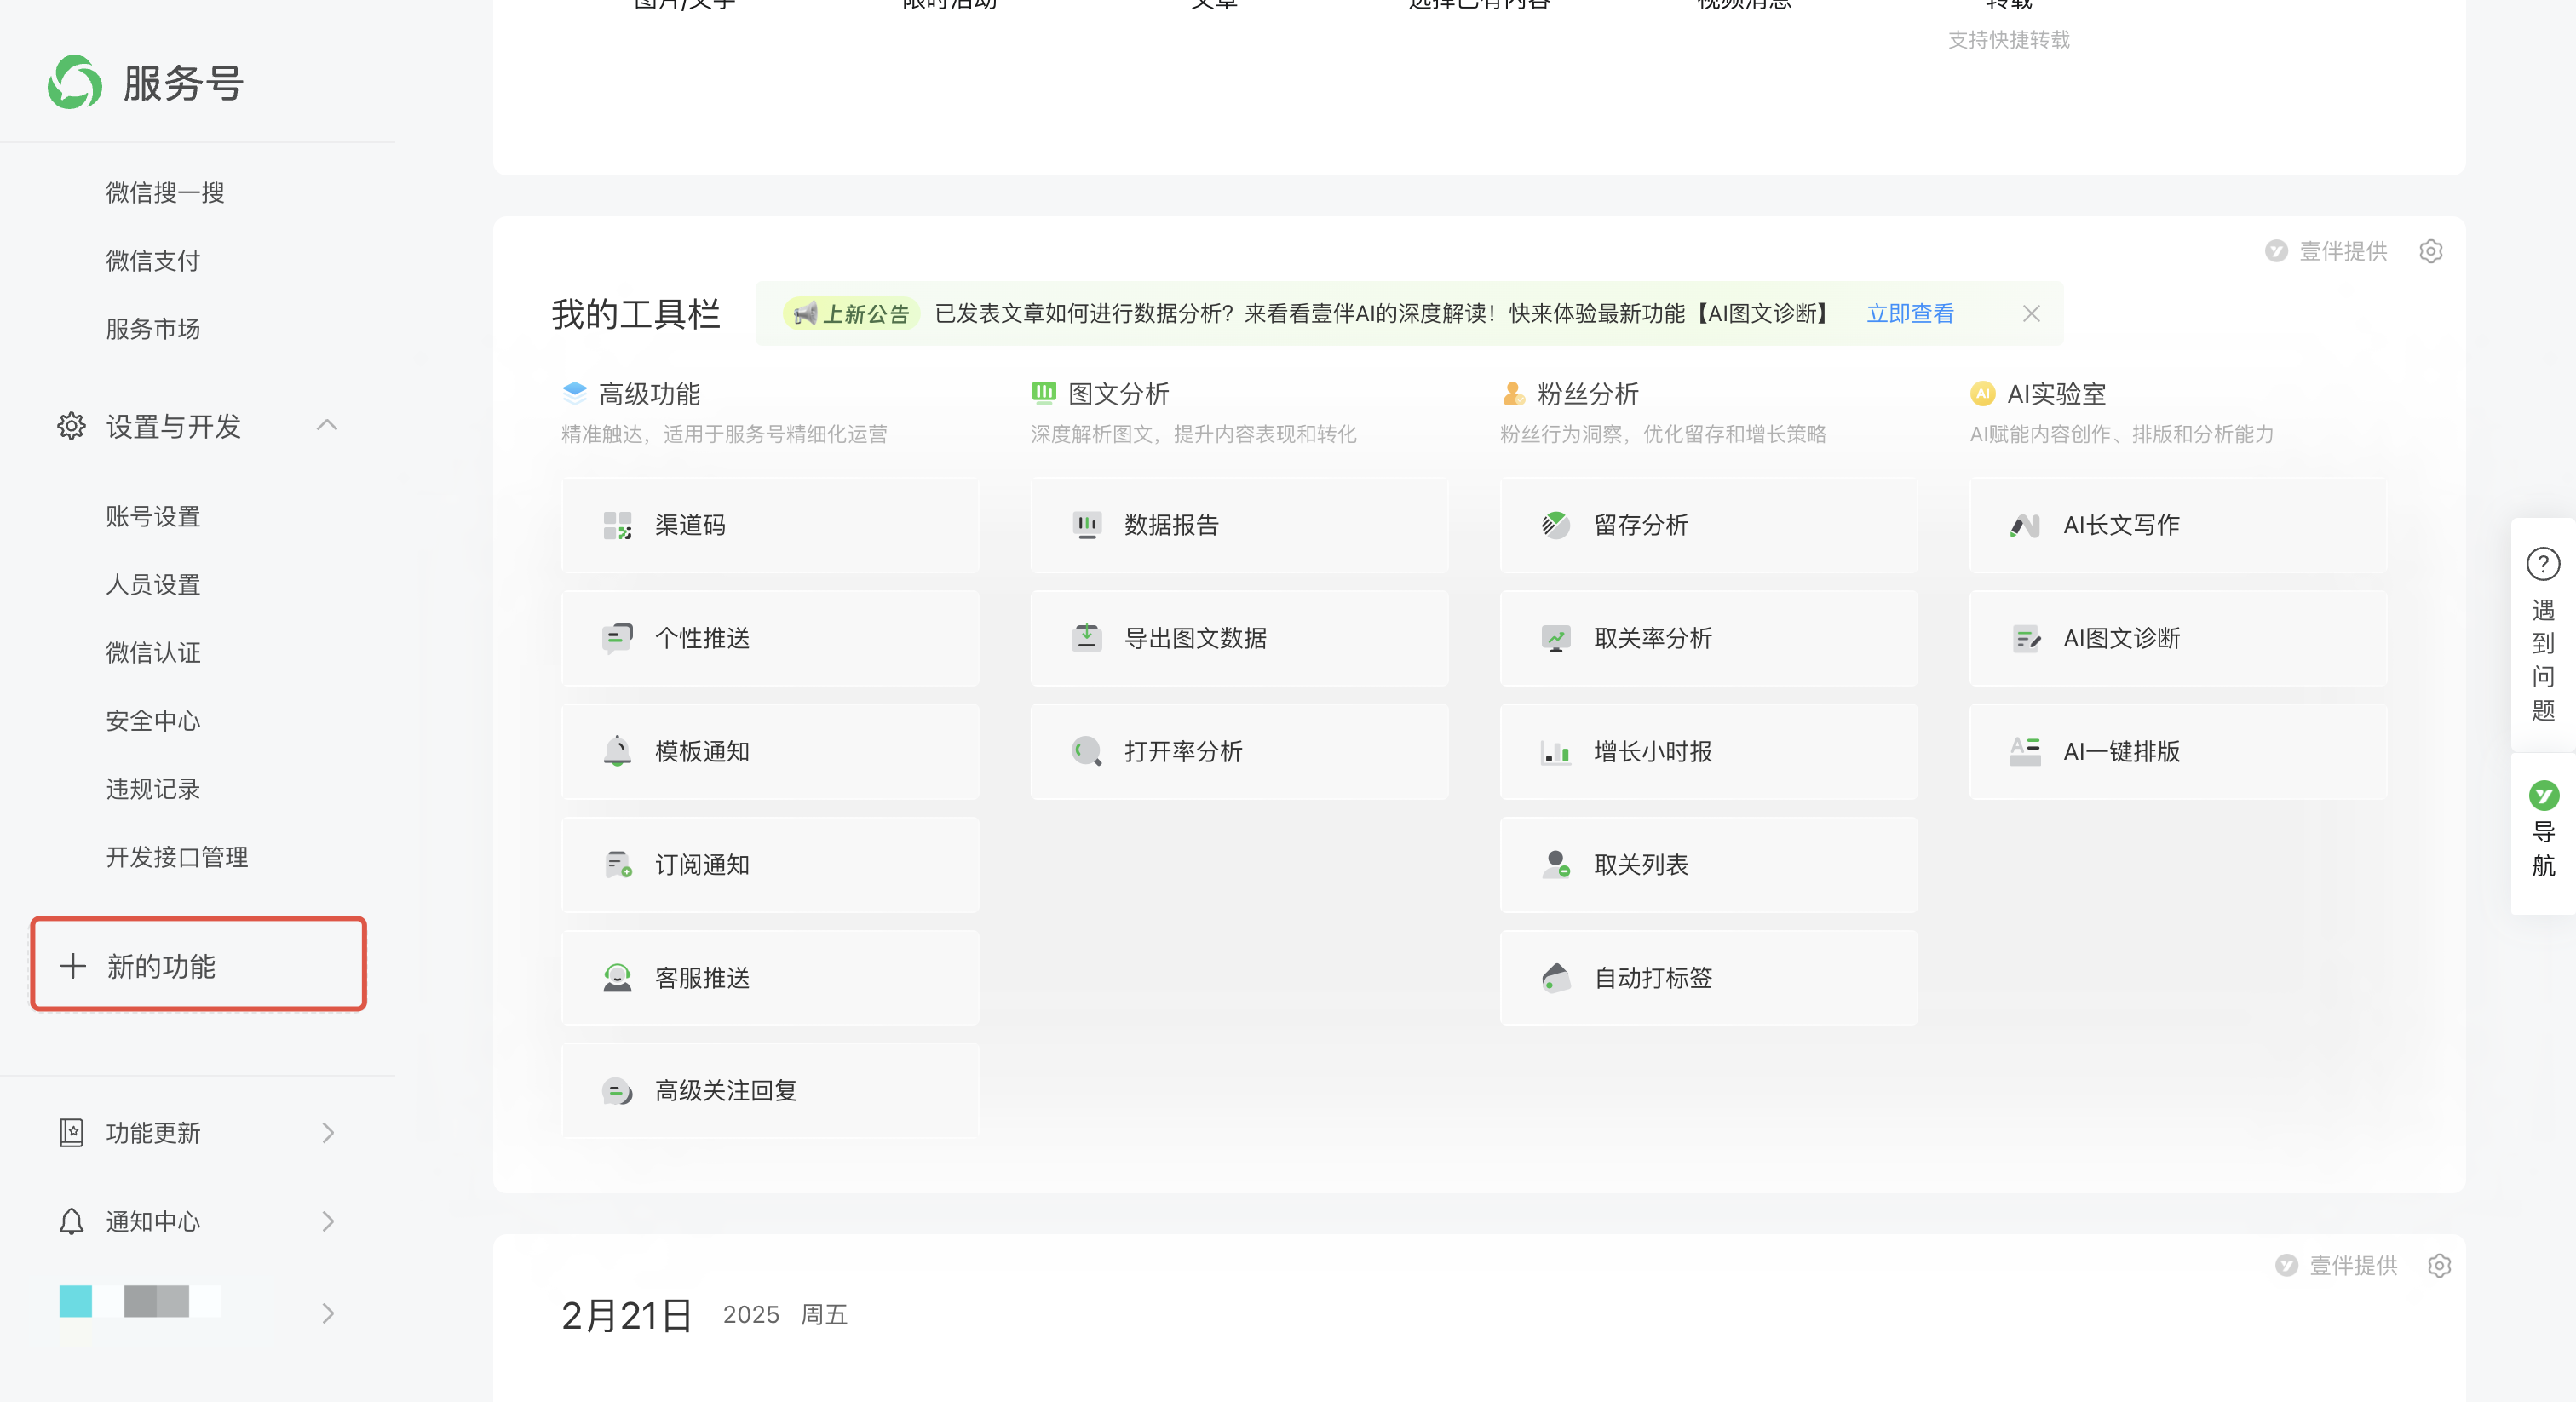Click the toolbar settings gear near 壹伴提供
The height and width of the screenshot is (1402, 2576).
pyautogui.click(x=2431, y=251)
